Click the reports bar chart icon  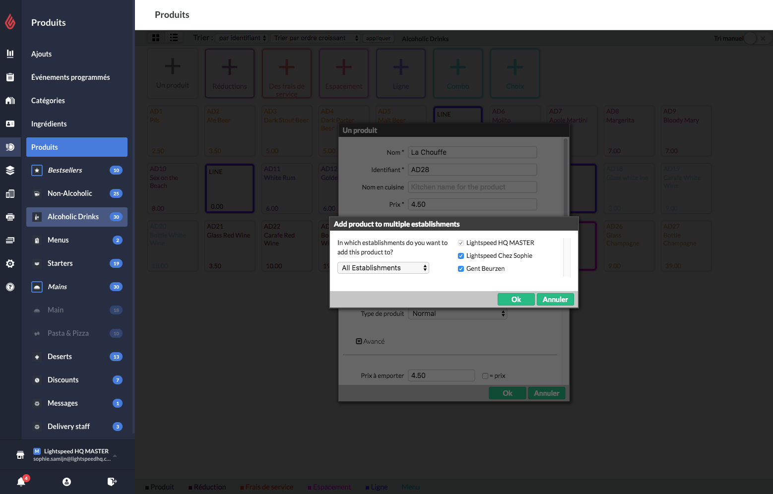10,54
